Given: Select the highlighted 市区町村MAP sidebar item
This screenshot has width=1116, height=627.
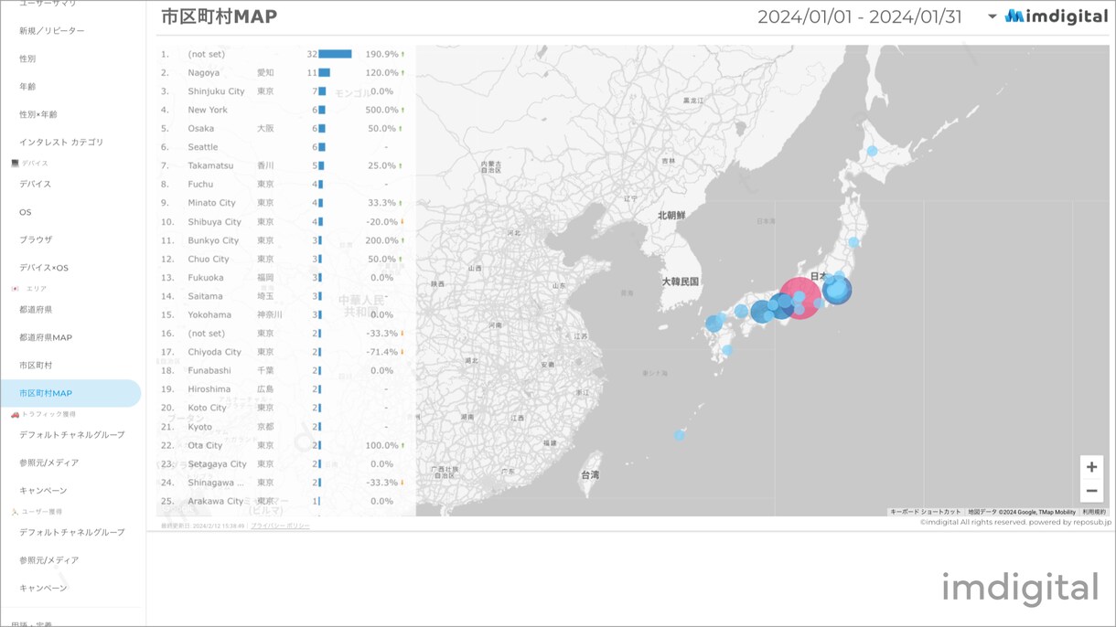Looking at the screenshot, I should click(x=70, y=393).
